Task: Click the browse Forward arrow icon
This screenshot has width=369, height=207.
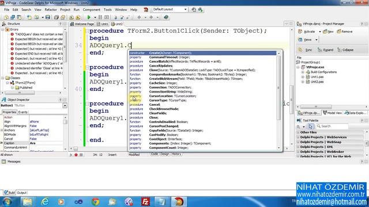Action: point(151,17)
